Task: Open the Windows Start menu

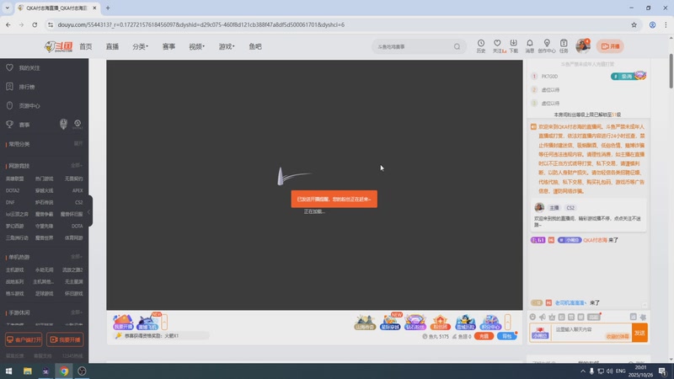Action: pos(8,371)
